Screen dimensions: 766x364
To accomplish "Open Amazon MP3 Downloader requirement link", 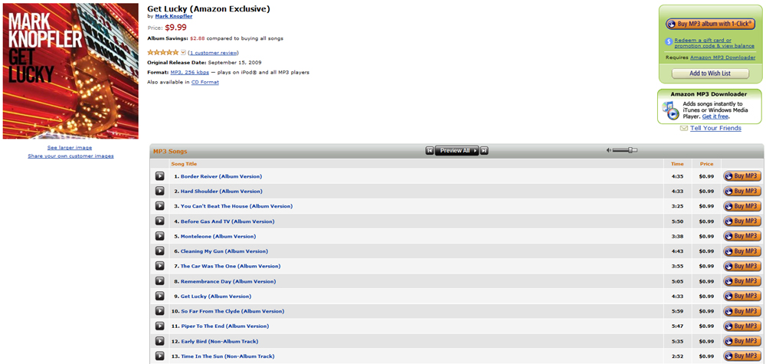I will pos(722,57).
